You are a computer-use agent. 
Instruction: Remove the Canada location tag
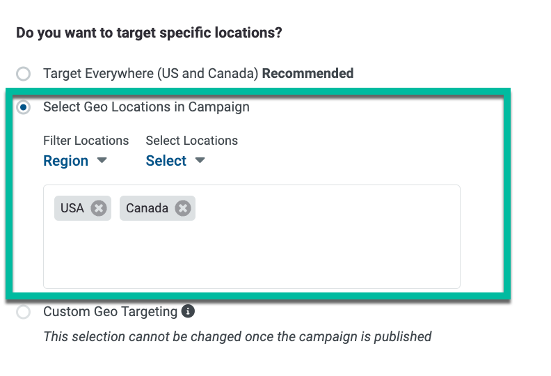click(183, 208)
